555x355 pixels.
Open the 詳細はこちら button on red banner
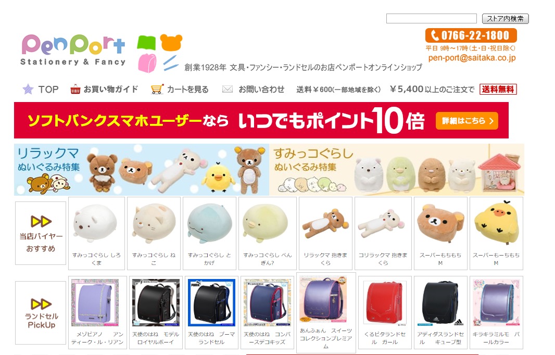[467, 121]
